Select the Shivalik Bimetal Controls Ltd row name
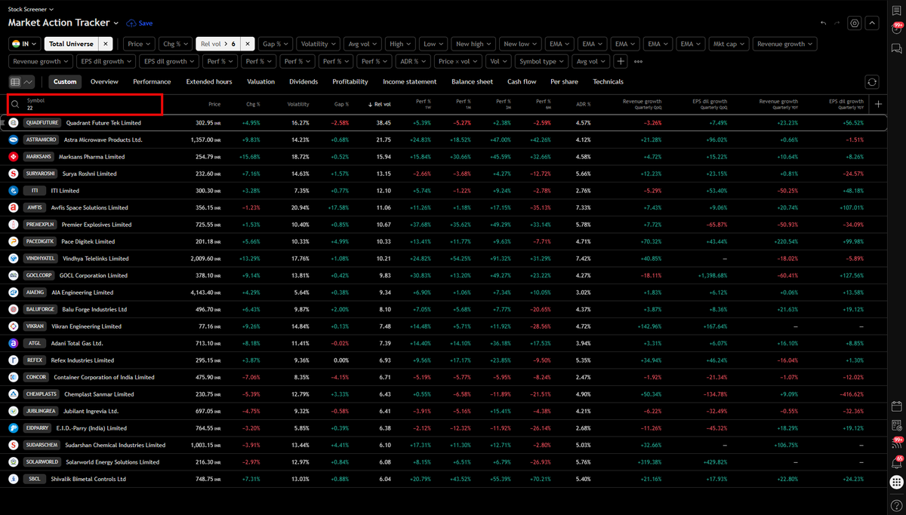 tap(90, 479)
